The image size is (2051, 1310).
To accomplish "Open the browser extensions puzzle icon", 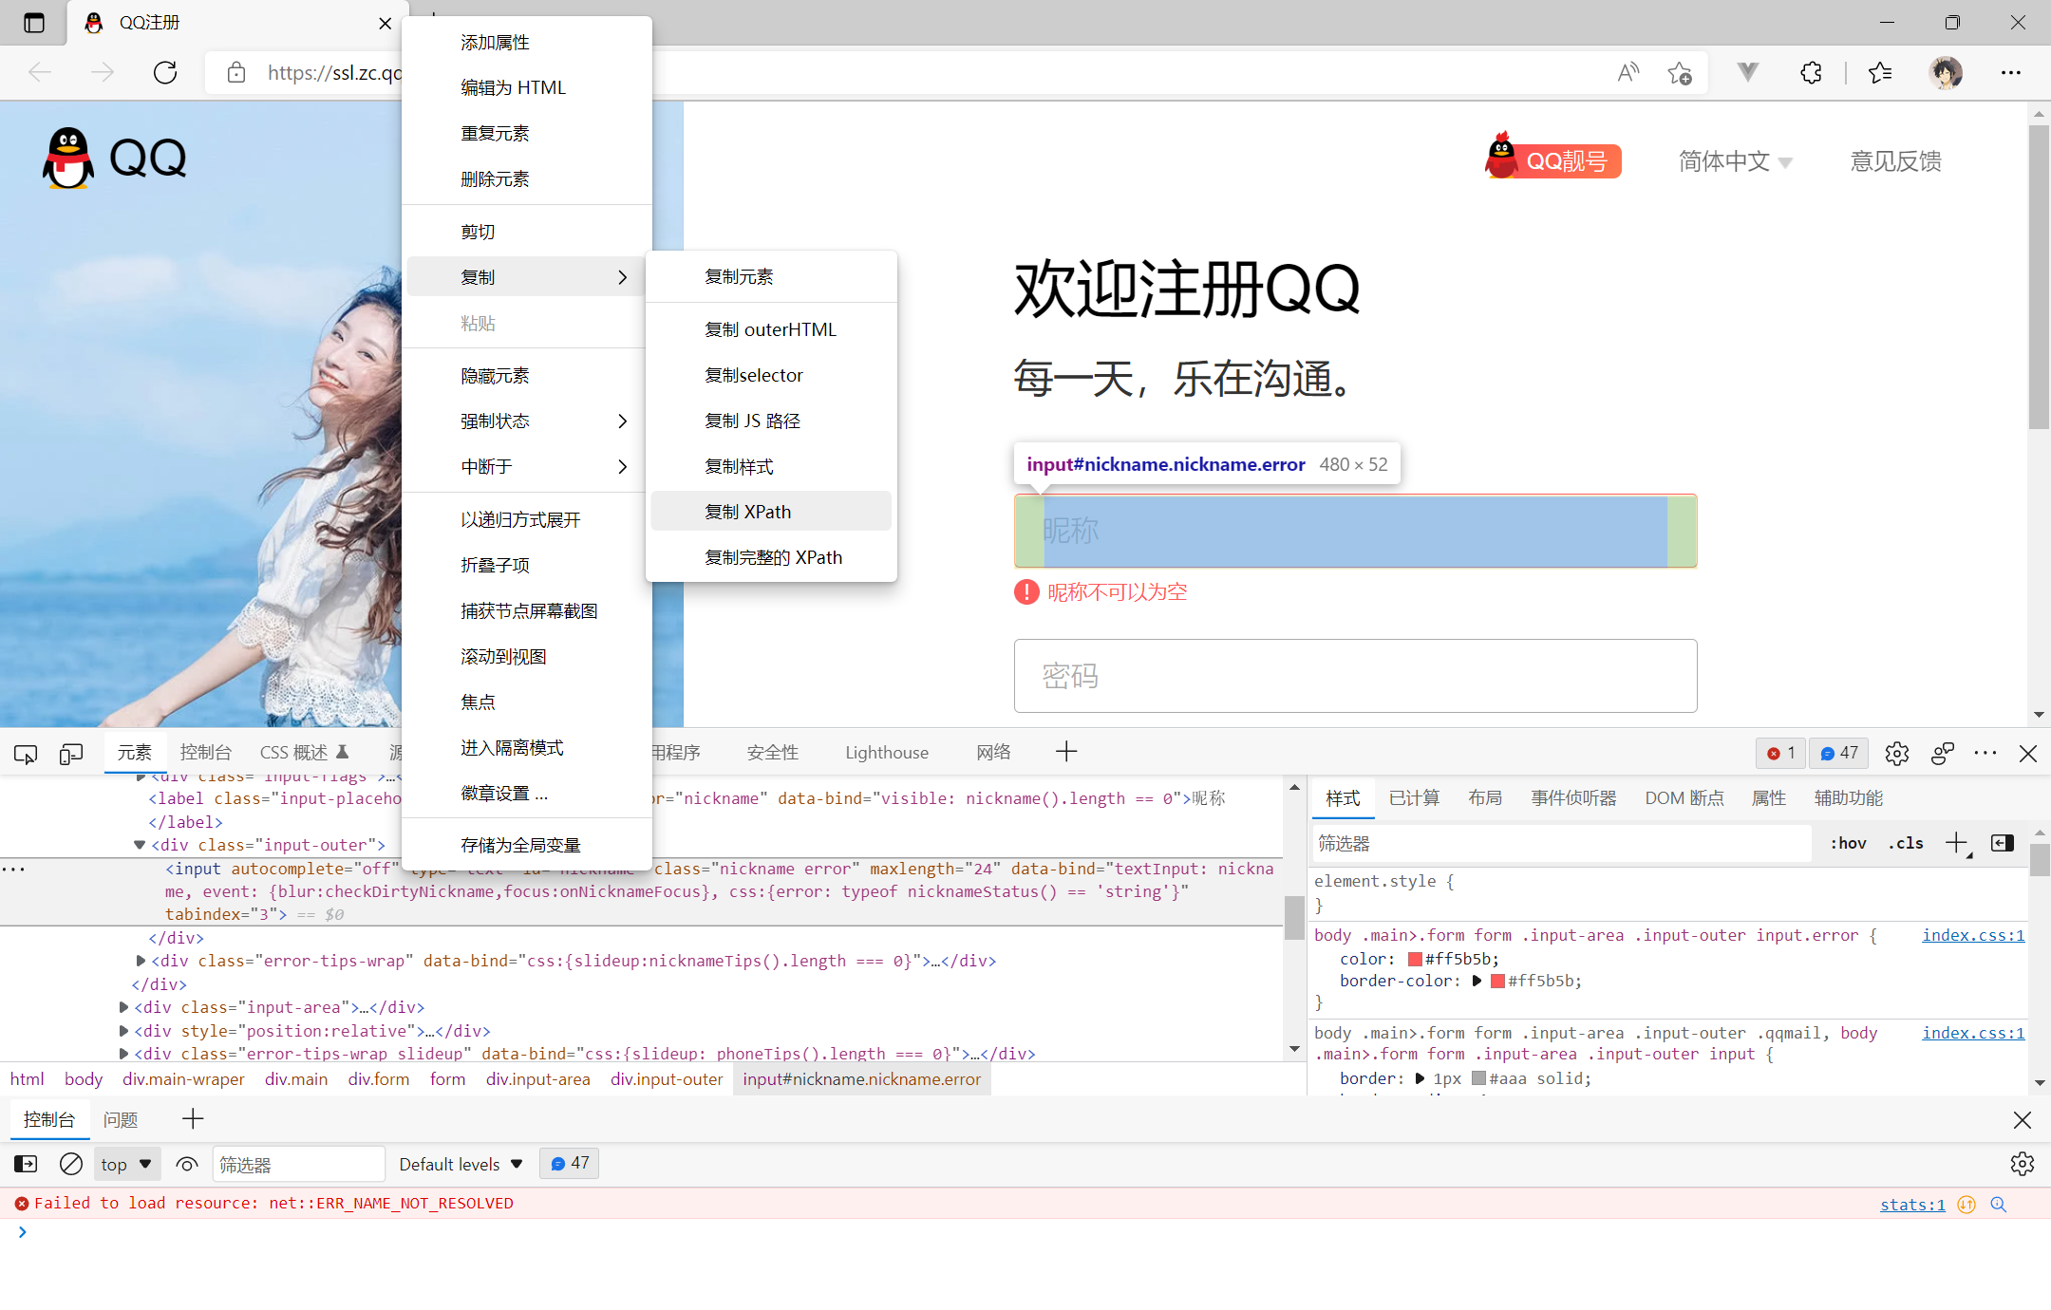I will pyautogui.click(x=1812, y=72).
